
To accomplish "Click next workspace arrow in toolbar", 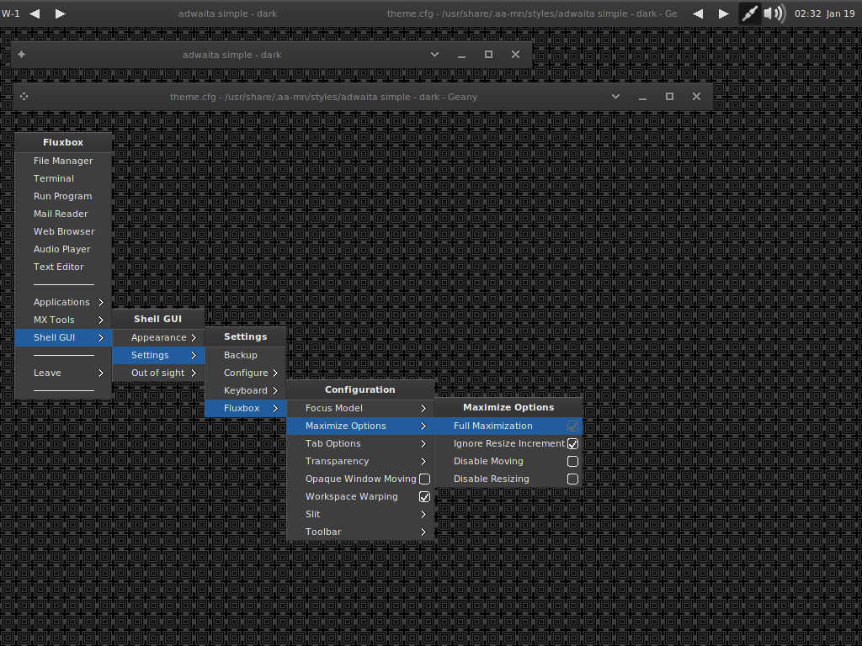I will tap(61, 13).
